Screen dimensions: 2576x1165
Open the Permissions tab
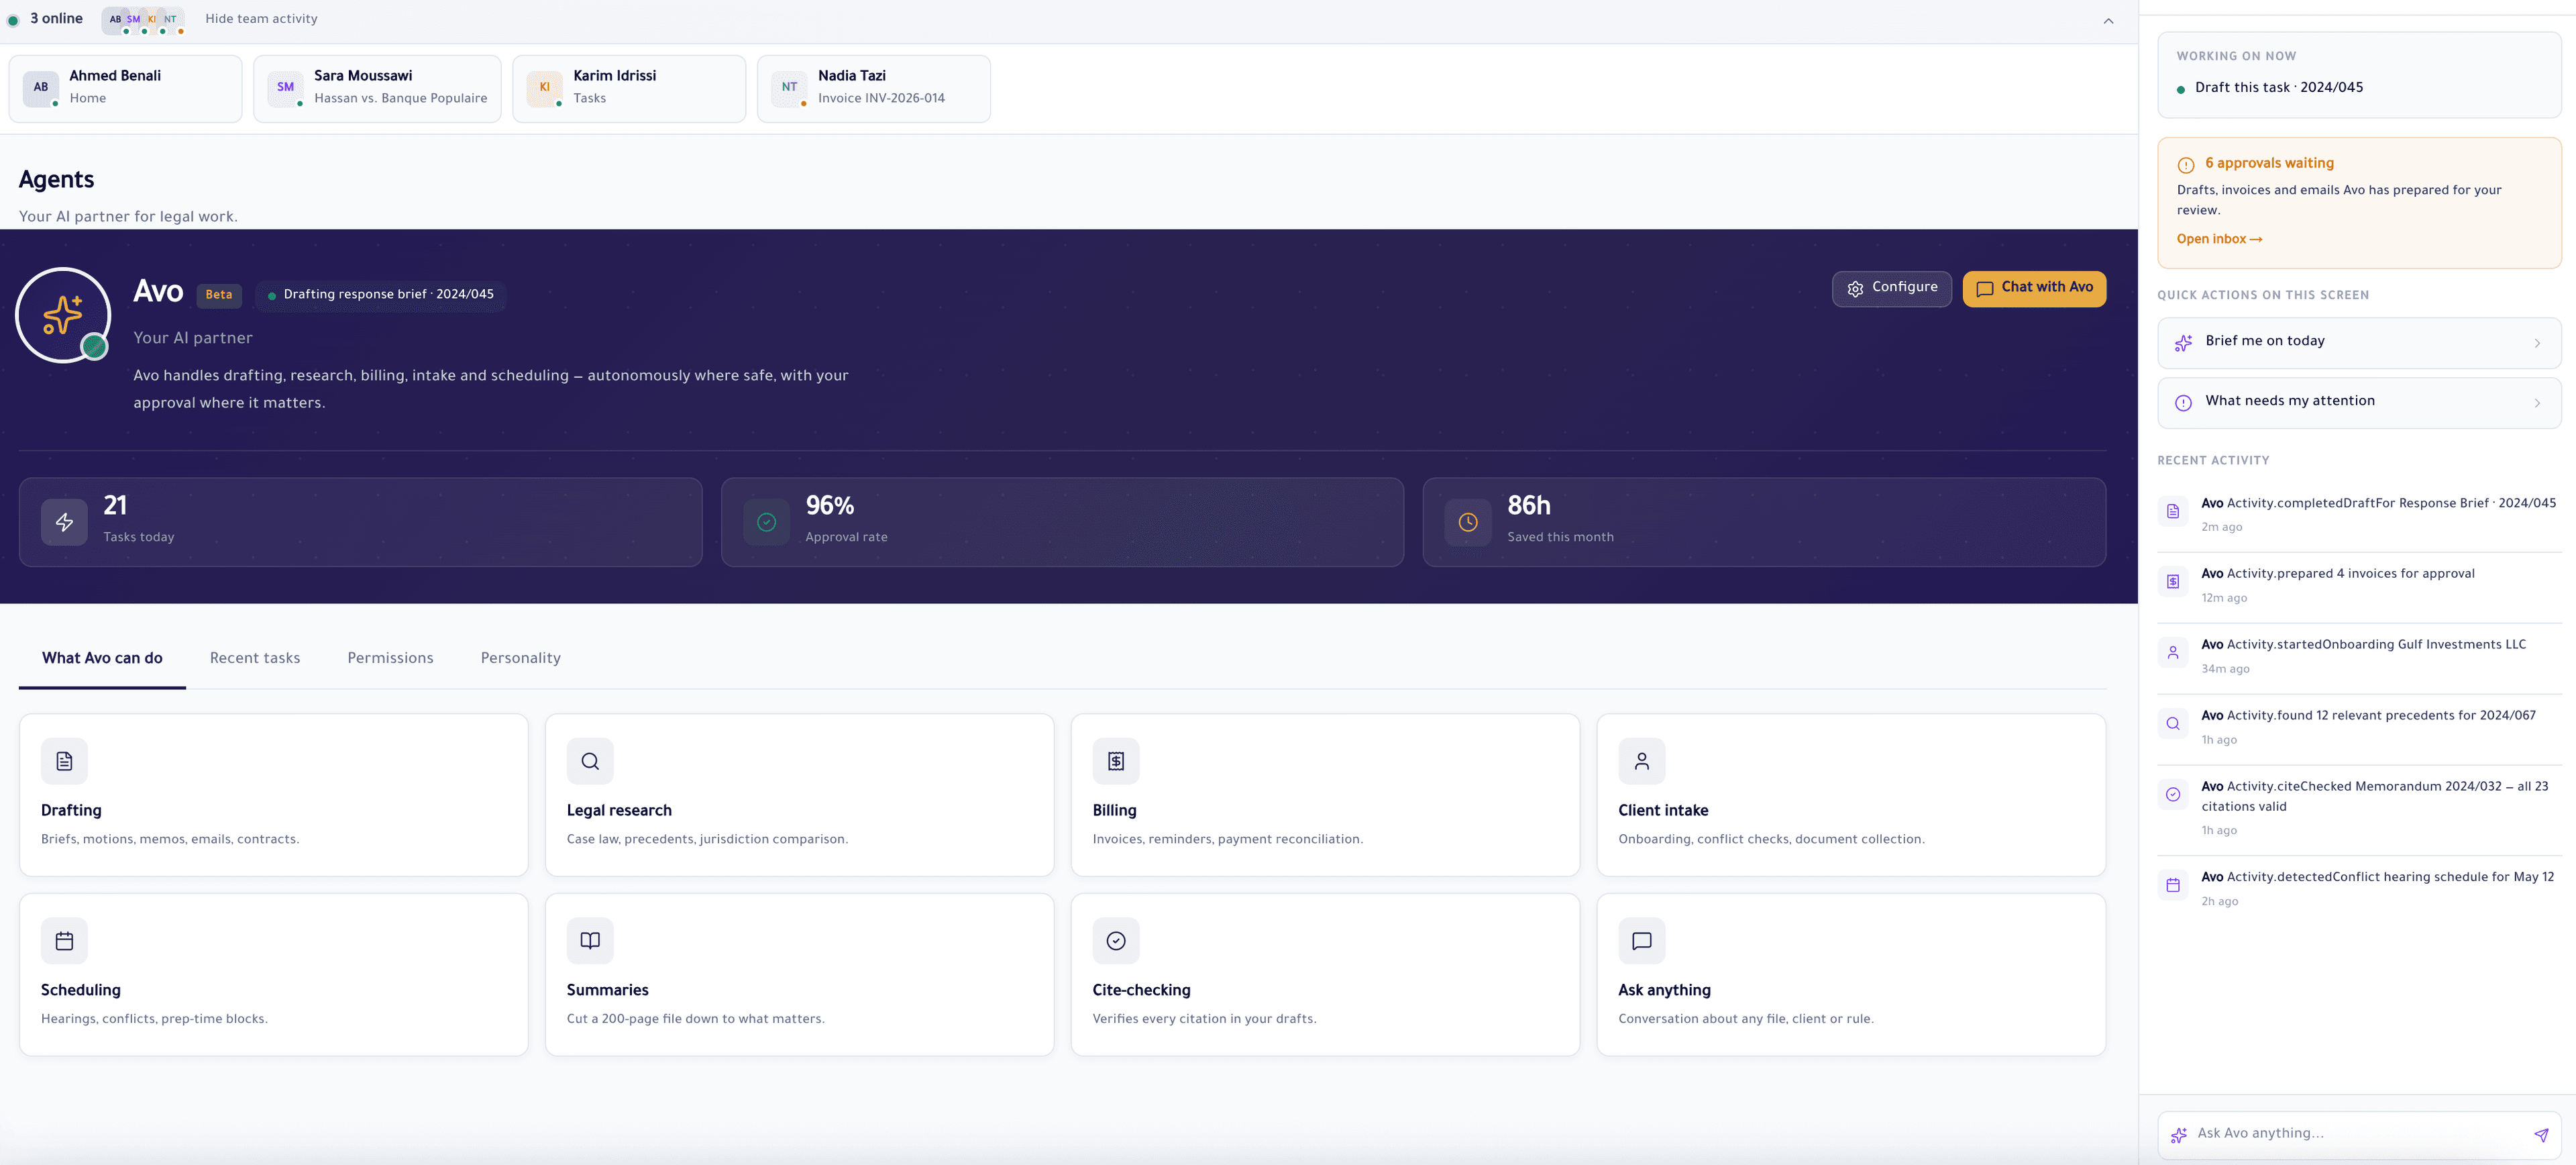click(x=390, y=658)
